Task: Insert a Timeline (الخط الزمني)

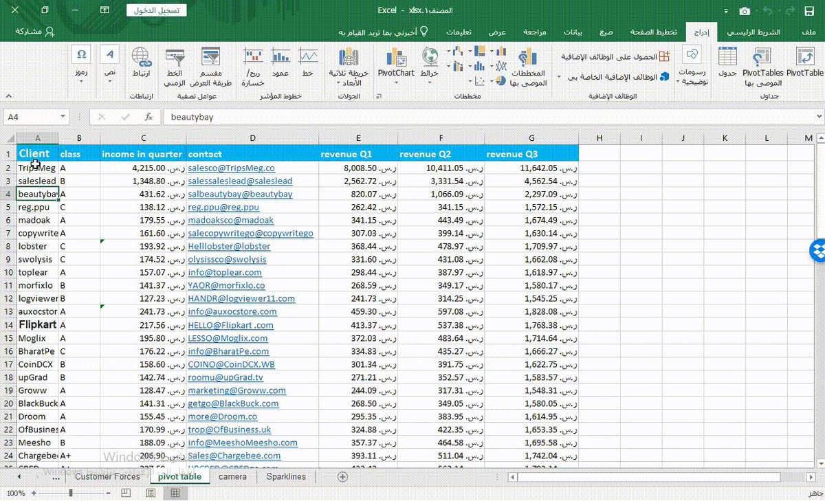Action: [x=175, y=67]
